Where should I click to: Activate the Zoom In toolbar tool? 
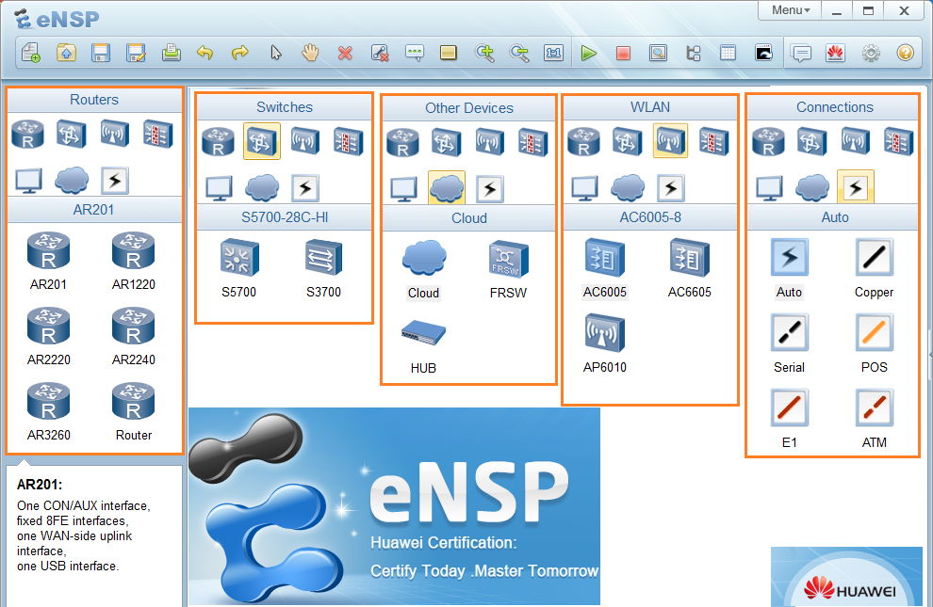coord(485,53)
